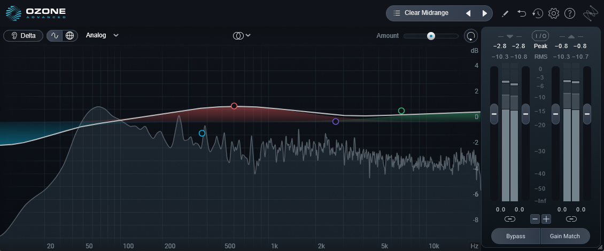Click the left input peak reading -2.8

click(x=500, y=46)
